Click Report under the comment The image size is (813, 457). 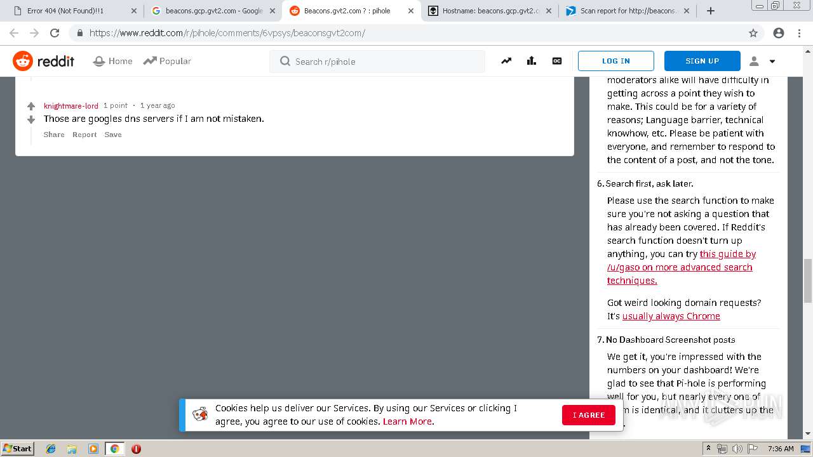(x=84, y=135)
